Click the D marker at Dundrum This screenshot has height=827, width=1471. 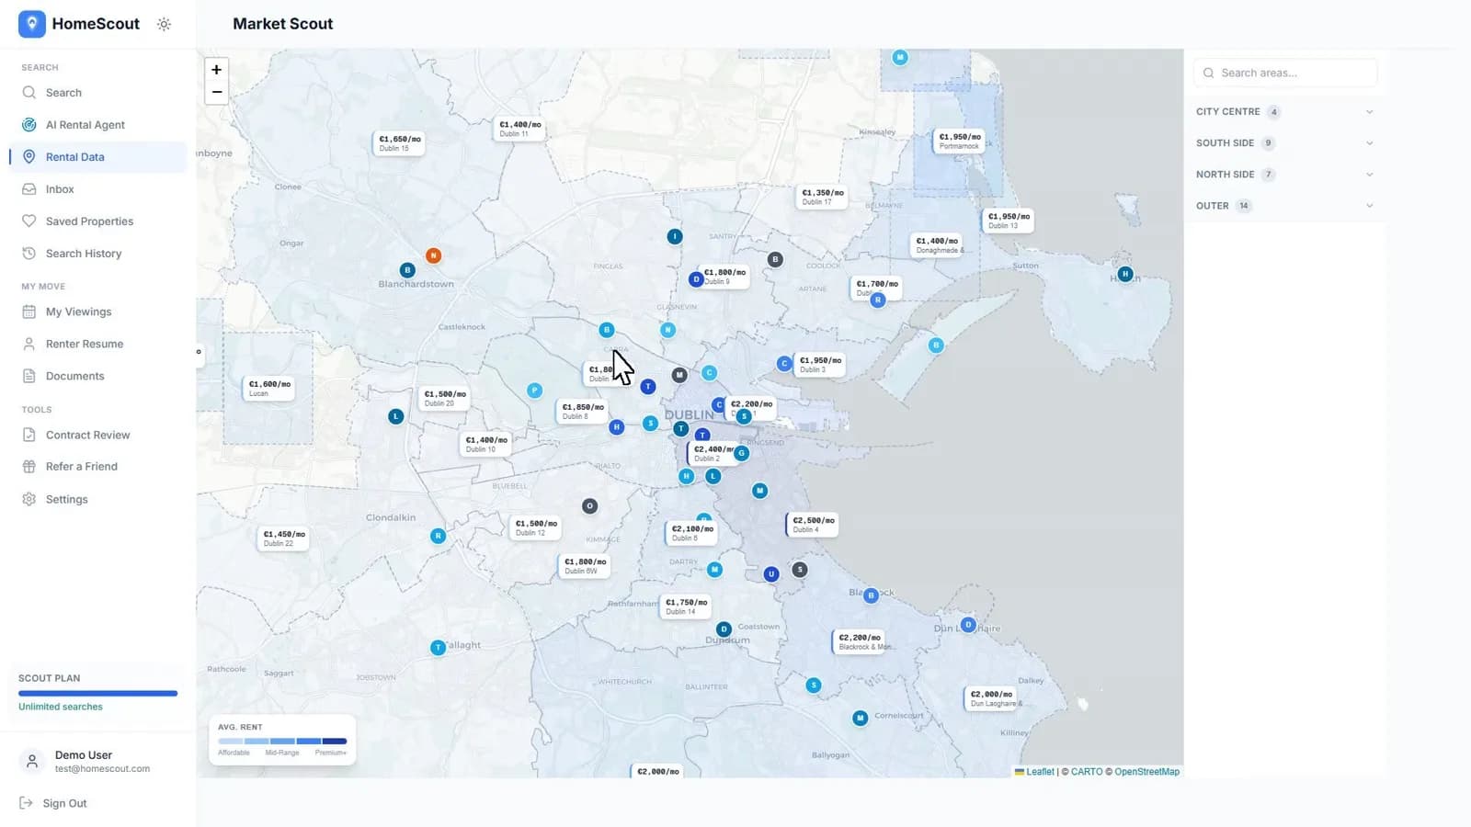724,629
